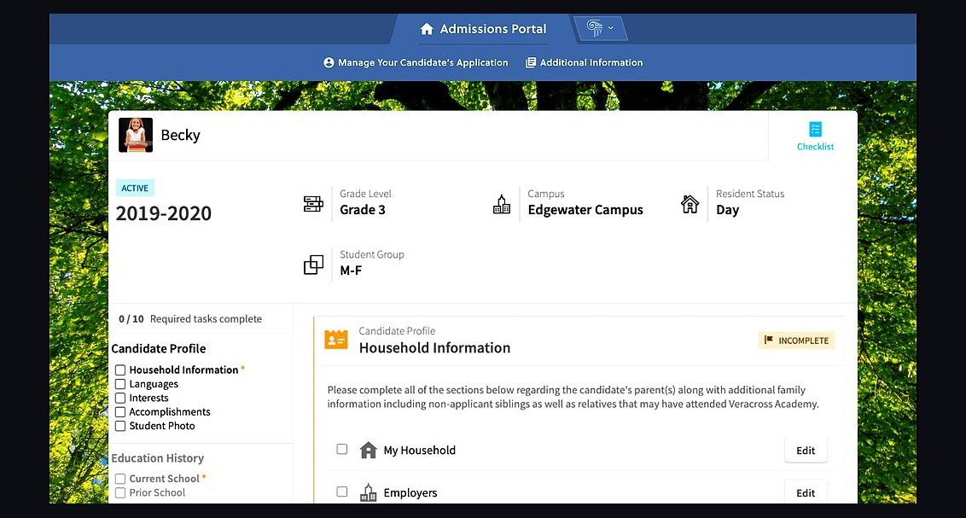Screen dimensions: 966x518
Task: Check the Household Information checkbox
Action: pyautogui.click(x=120, y=370)
